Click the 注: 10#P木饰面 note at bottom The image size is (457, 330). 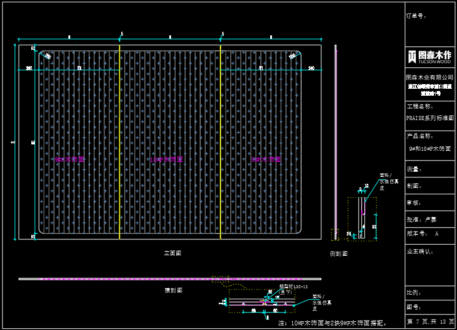pos(332,322)
